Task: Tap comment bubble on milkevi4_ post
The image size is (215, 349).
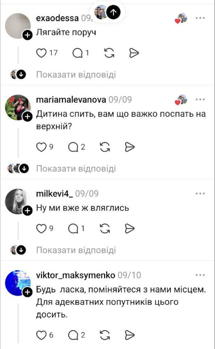Action: point(73,228)
